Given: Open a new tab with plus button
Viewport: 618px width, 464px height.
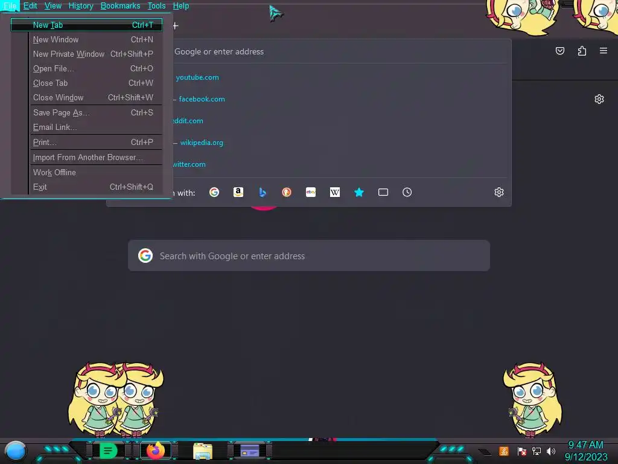Looking at the screenshot, I should tap(176, 26).
